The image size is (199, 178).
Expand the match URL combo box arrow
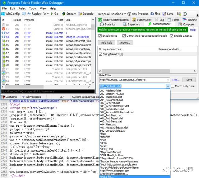point(168,80)
